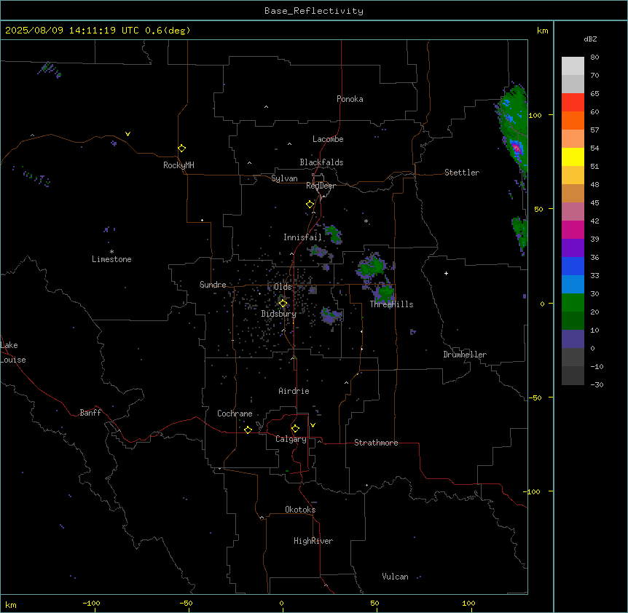This screenshot has width=628, height=613.
Task: Click the purple swatch in dBZ legend
Action: click(573, 248)
